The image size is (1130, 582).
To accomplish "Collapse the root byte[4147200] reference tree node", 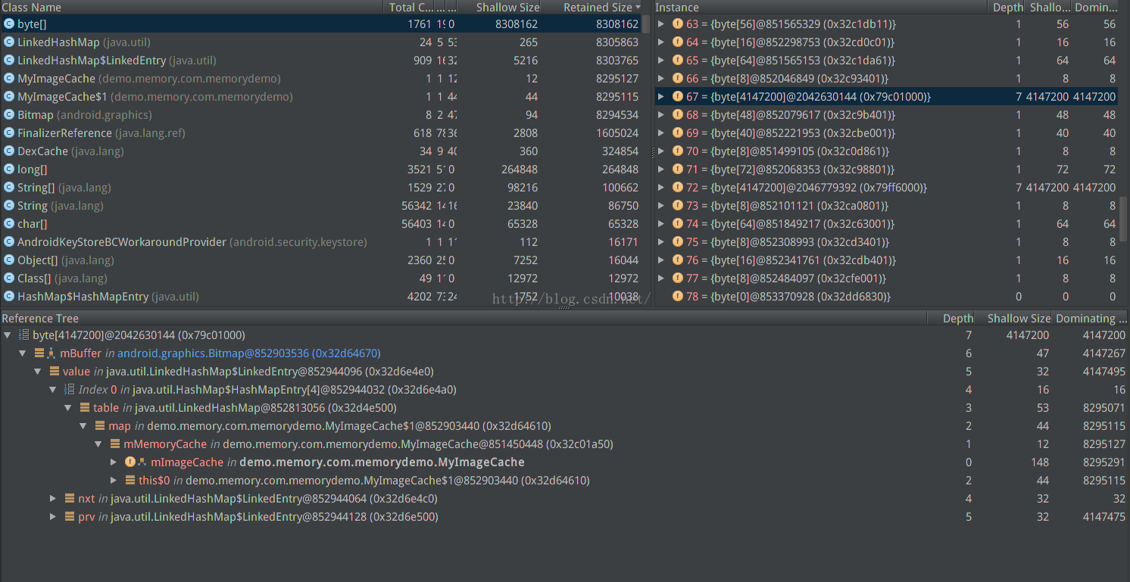I will pyautogui.click(x=8, y=335).
